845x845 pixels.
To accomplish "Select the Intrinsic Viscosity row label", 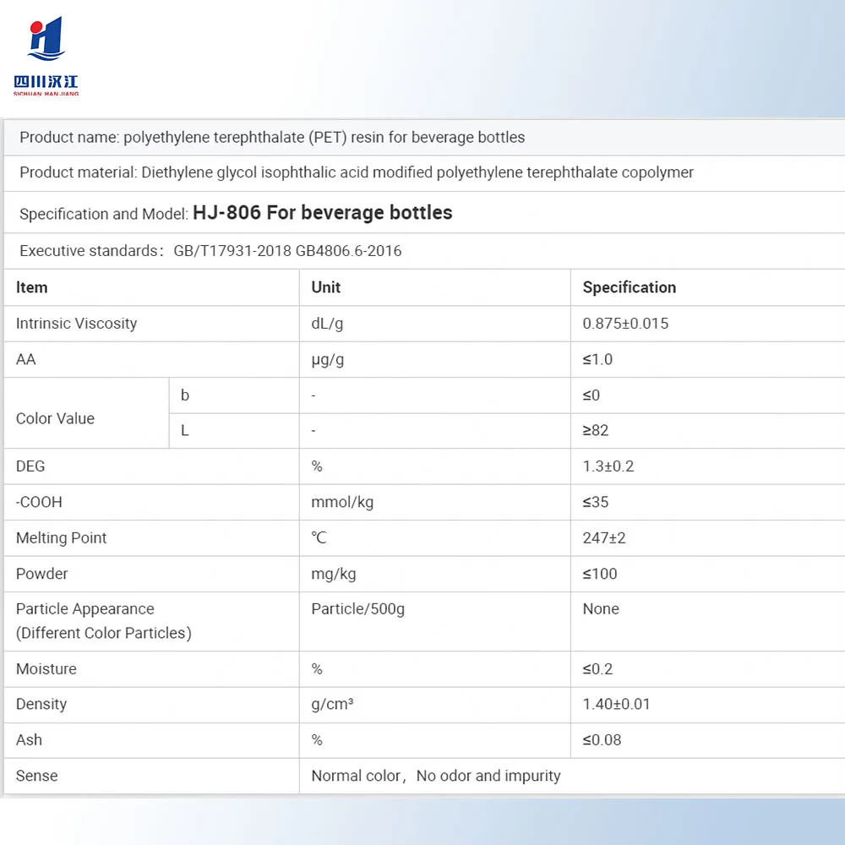I will (75, 324).
